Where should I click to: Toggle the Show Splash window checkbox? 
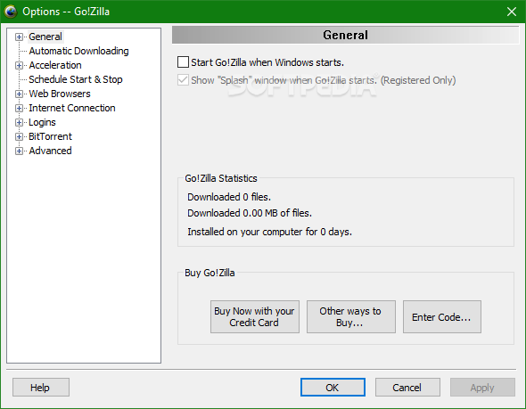point(183,80)
